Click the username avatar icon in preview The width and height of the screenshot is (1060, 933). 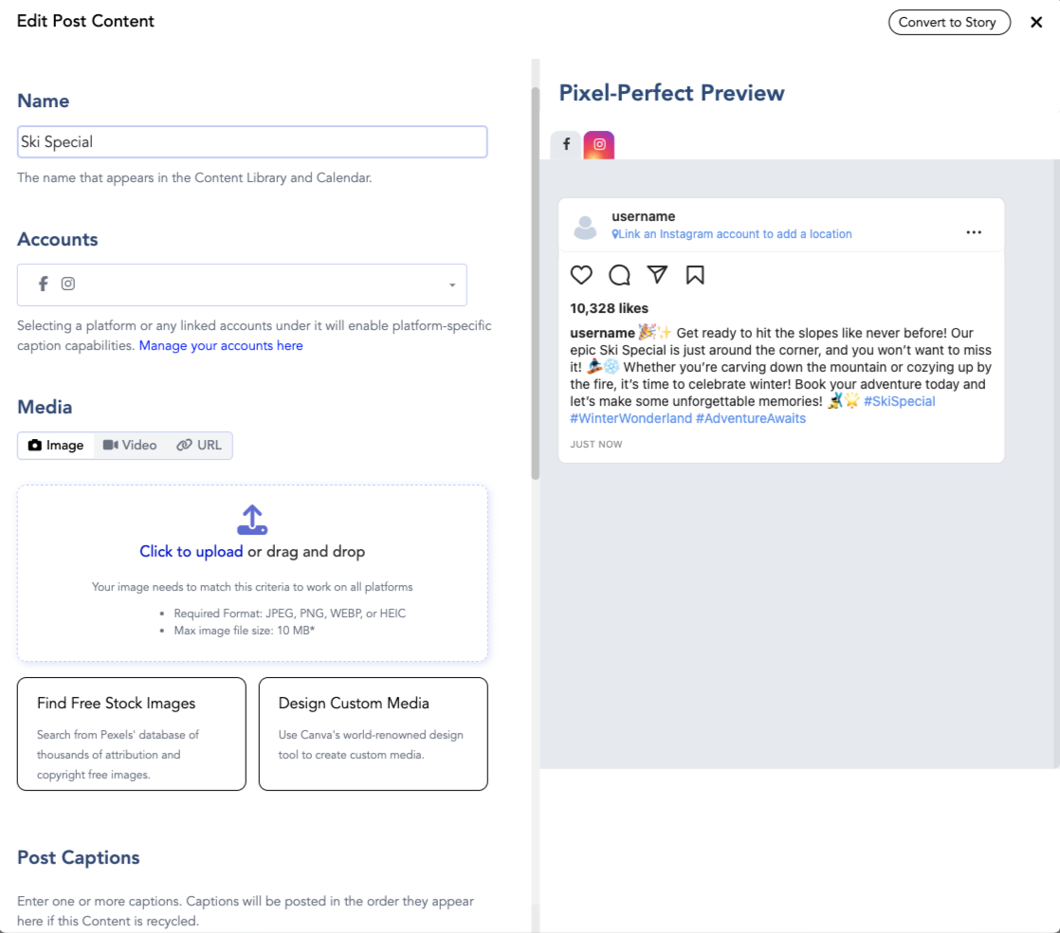pyautogui.click(x=586, y=227)
